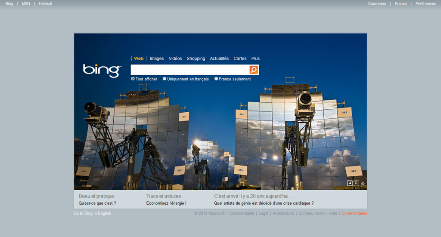Open Annonceurs footer link
The height and width of the screenshot is (237, 441).
click(283, 213)
